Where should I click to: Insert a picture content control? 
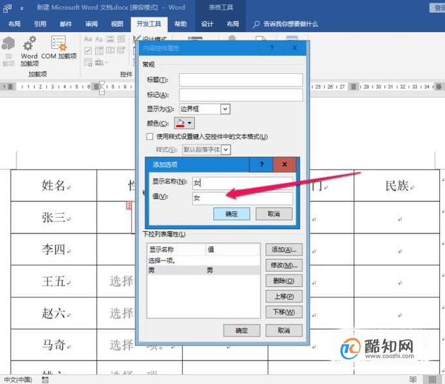tap(110, 39)
